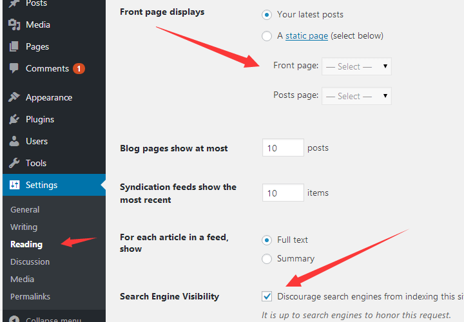Open the General settings submenu item
The width and height of the screenshot is (464, 322).
point(24,209)
